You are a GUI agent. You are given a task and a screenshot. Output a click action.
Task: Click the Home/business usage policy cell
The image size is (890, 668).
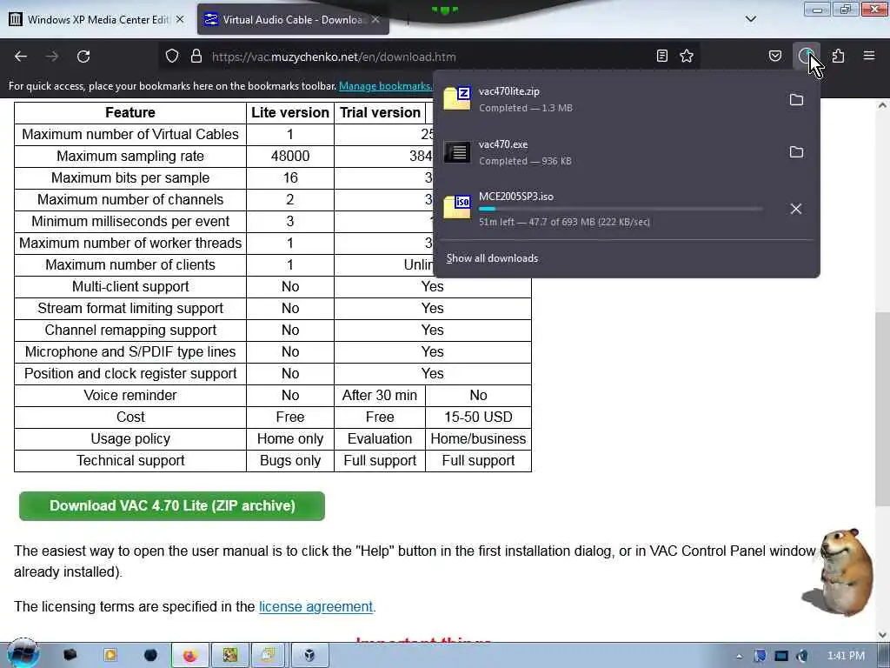(478, 438)
